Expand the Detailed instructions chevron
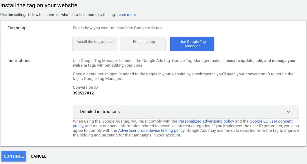307x164 pixels. [288, 112]
